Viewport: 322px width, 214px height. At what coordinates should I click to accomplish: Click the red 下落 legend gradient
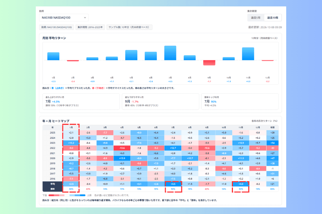(x=57, y=195)
